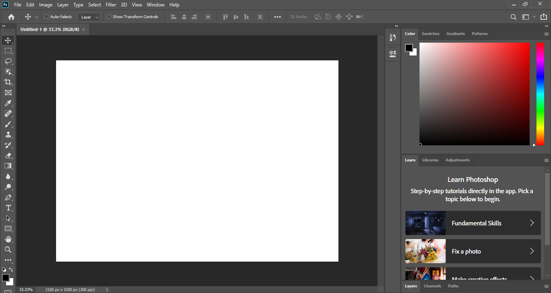Enable the Auto-Select checkbox
Viewport: 551px width, 293px height.
pos(46,17)
